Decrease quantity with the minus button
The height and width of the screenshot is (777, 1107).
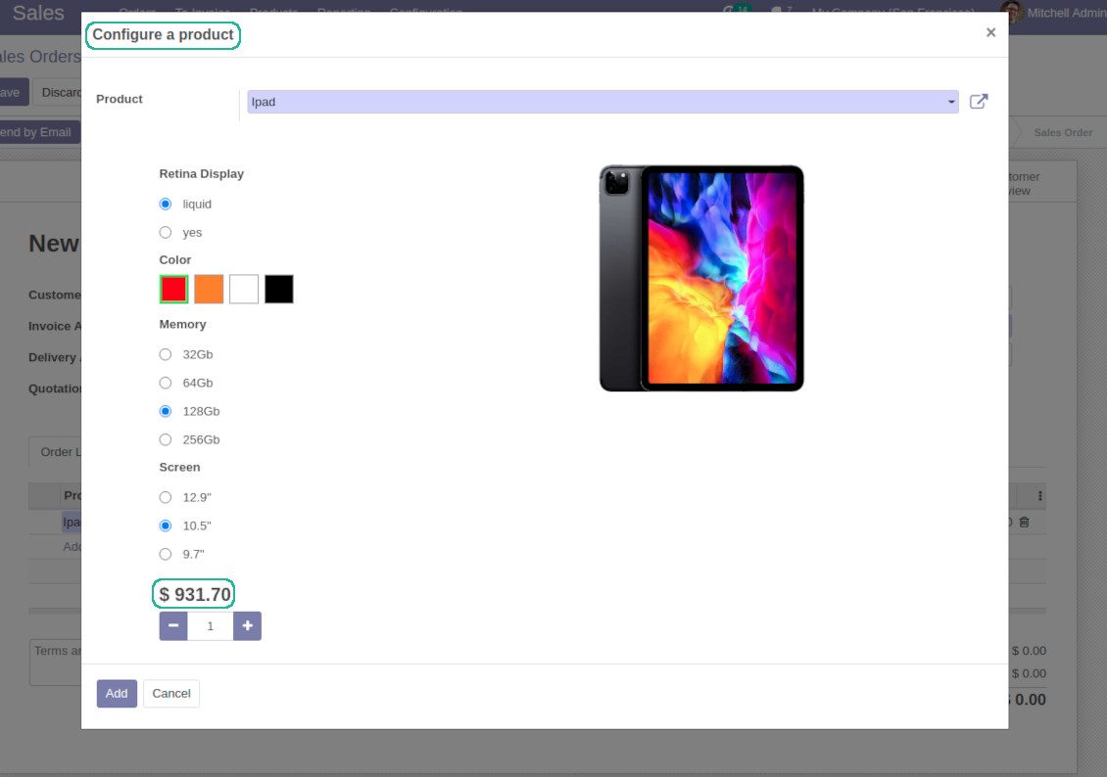173,626
